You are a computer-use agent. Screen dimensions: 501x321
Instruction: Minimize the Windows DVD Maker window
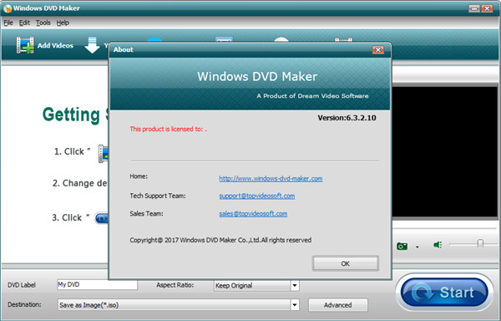474,8
